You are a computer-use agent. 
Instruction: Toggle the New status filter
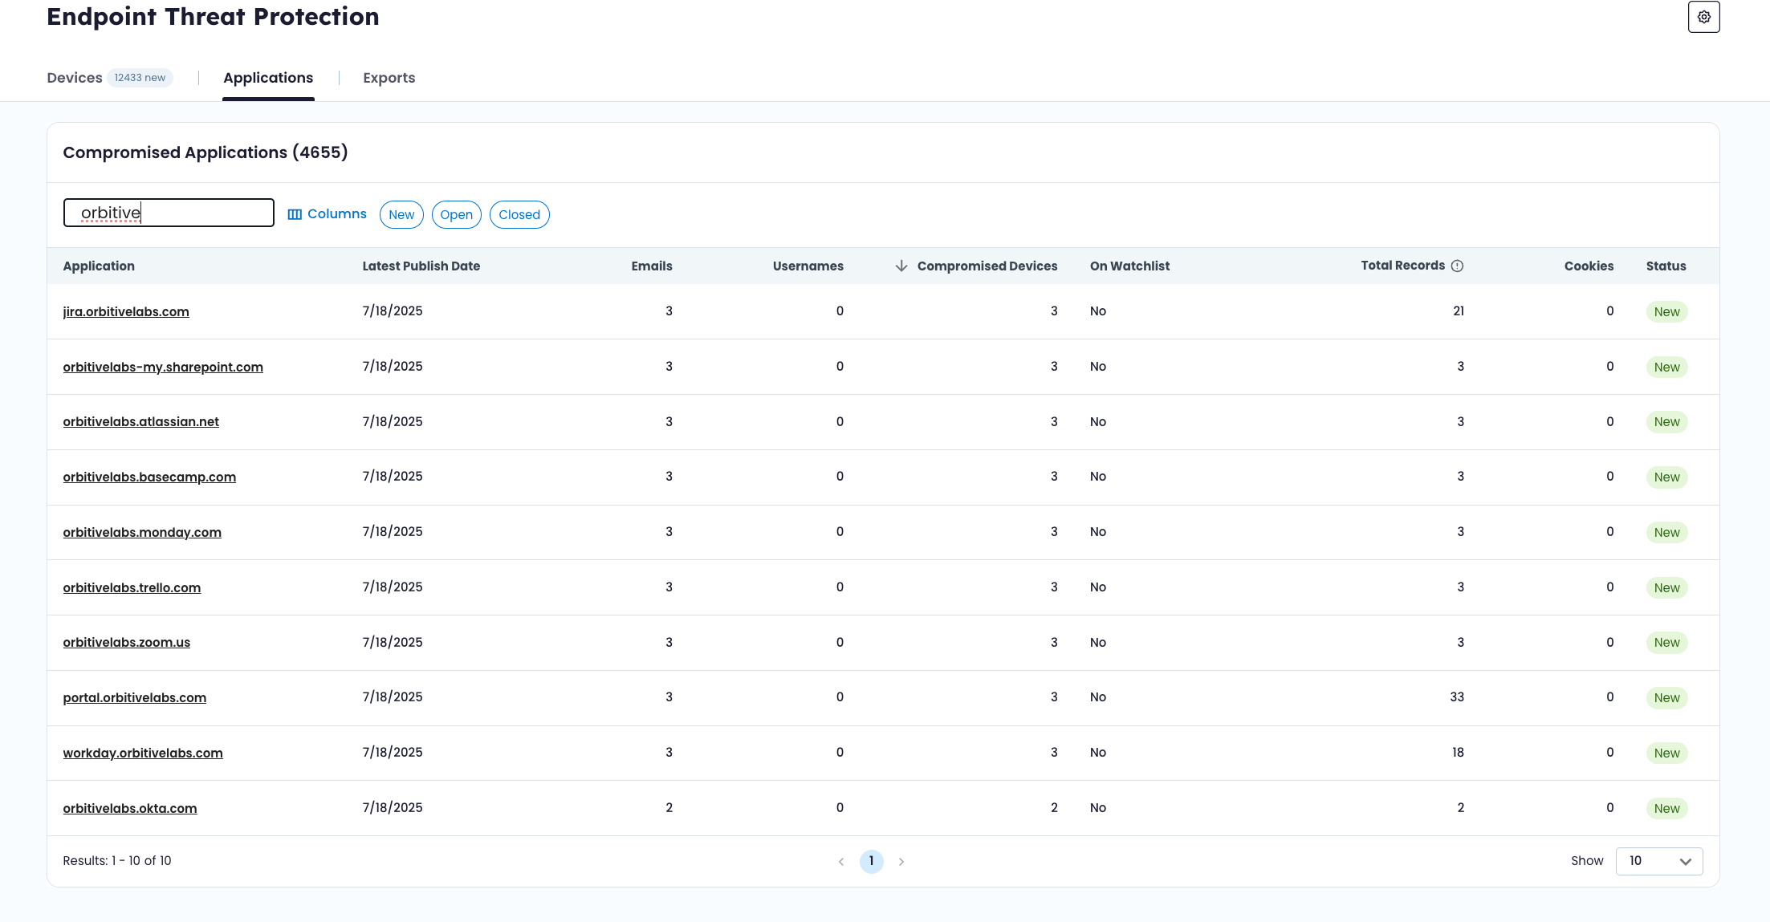tap(401, 214)
